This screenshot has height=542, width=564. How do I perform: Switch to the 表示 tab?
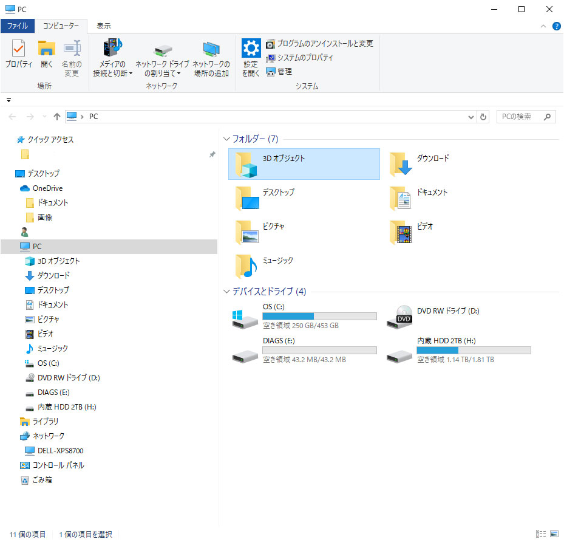[104, 26]
